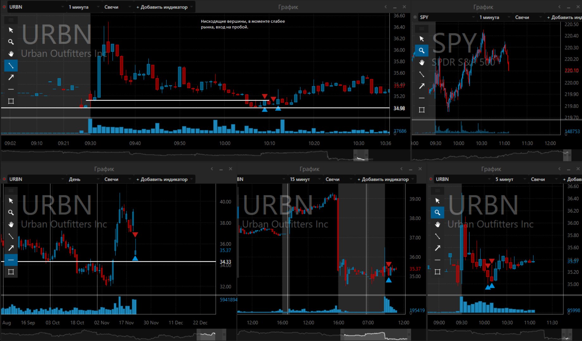Screen dimensions: 582x341
Task: Select rectangle tool in SPY chart
Action: tap(421, 110)
